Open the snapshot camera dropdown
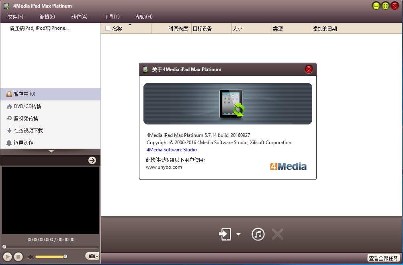Screen dimensions: 403x265 click(92, 256)
